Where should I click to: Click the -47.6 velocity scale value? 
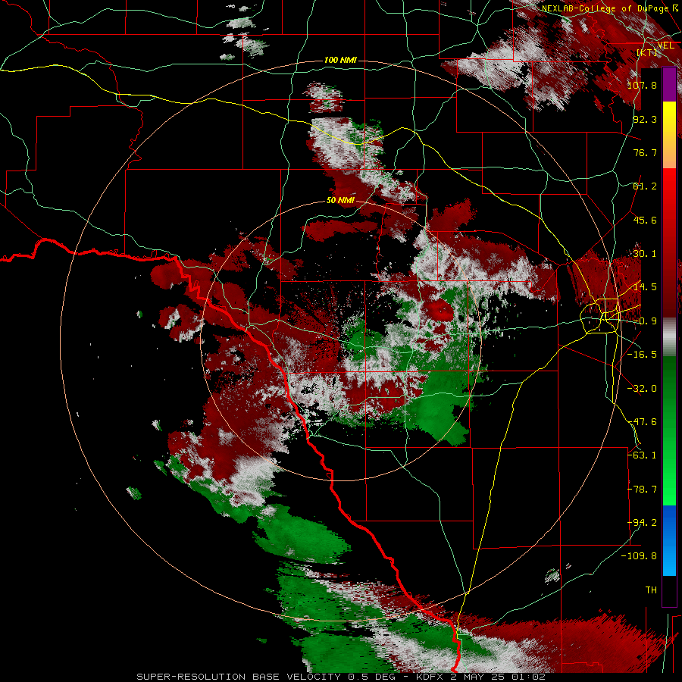(642, 422)
